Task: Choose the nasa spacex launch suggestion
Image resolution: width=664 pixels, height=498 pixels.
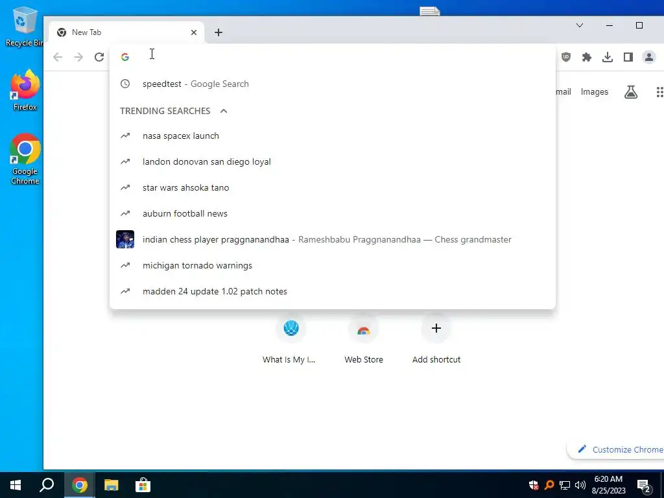Action: (333, 136)
